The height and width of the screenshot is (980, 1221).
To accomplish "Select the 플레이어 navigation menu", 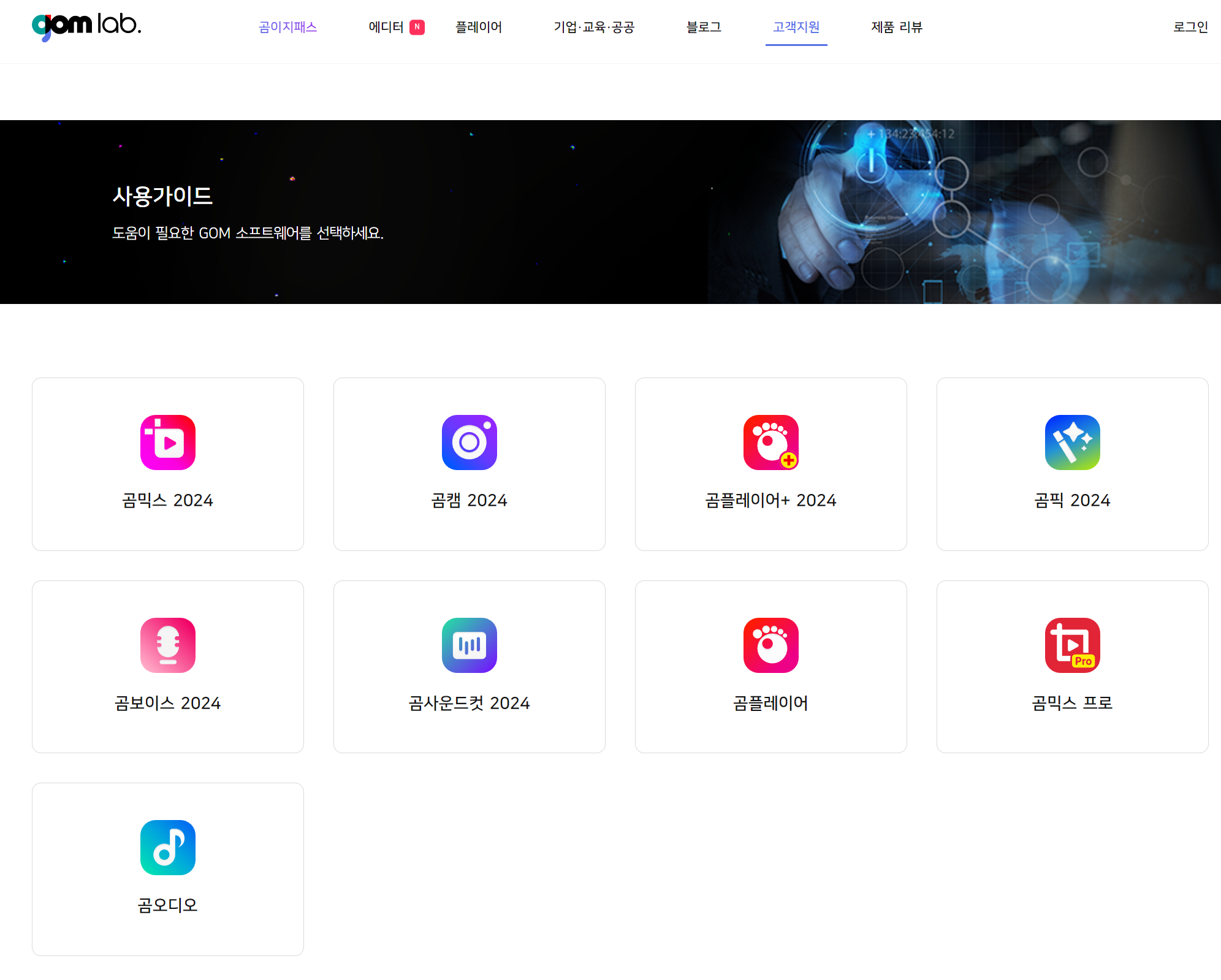I will point(478,27).
